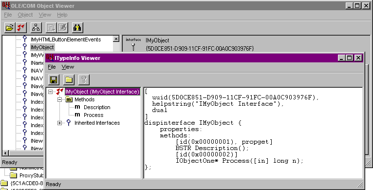This screenshot has width=373, height=190.
Task: Click the binoculars icon in Object Viewer toolbar
Action: [77, 28]
